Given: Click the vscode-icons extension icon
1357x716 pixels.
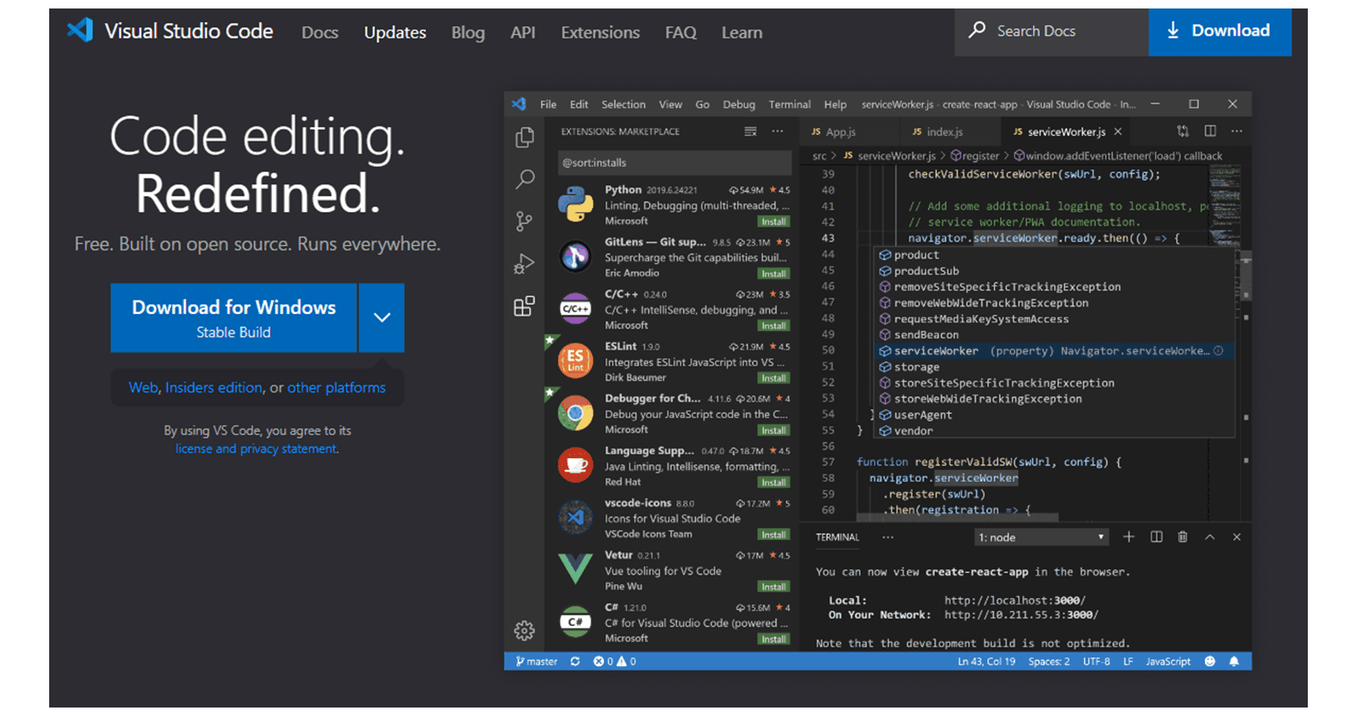Looking at the screenshot, I should click(575, 517).
